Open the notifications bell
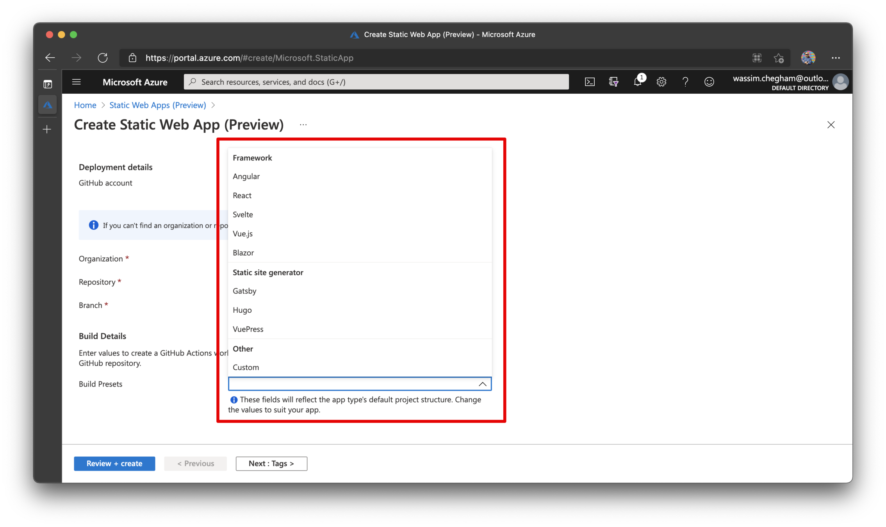This screenshot has height=527, width=886. click(x=637, y=82)
